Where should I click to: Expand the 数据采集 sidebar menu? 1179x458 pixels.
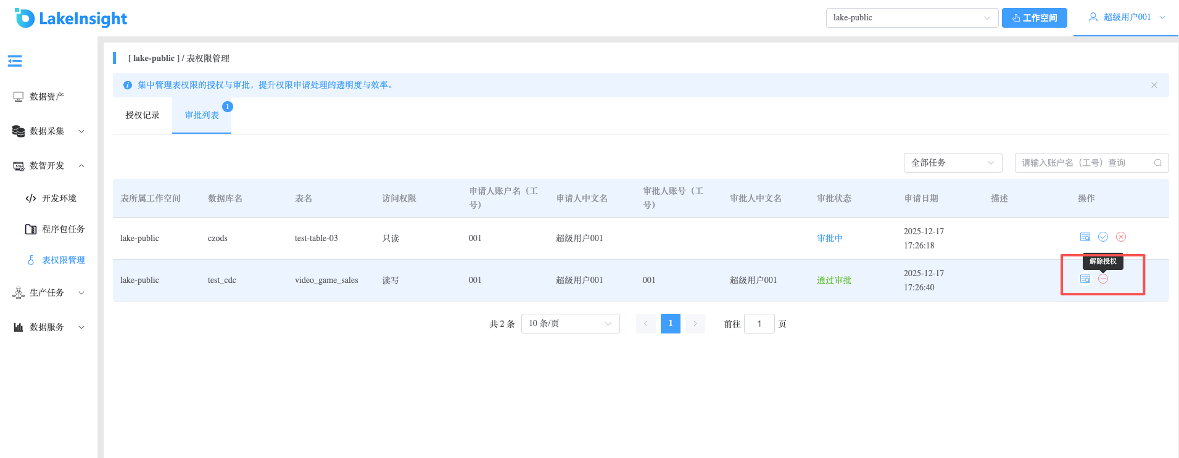click(x=48, y=131)
